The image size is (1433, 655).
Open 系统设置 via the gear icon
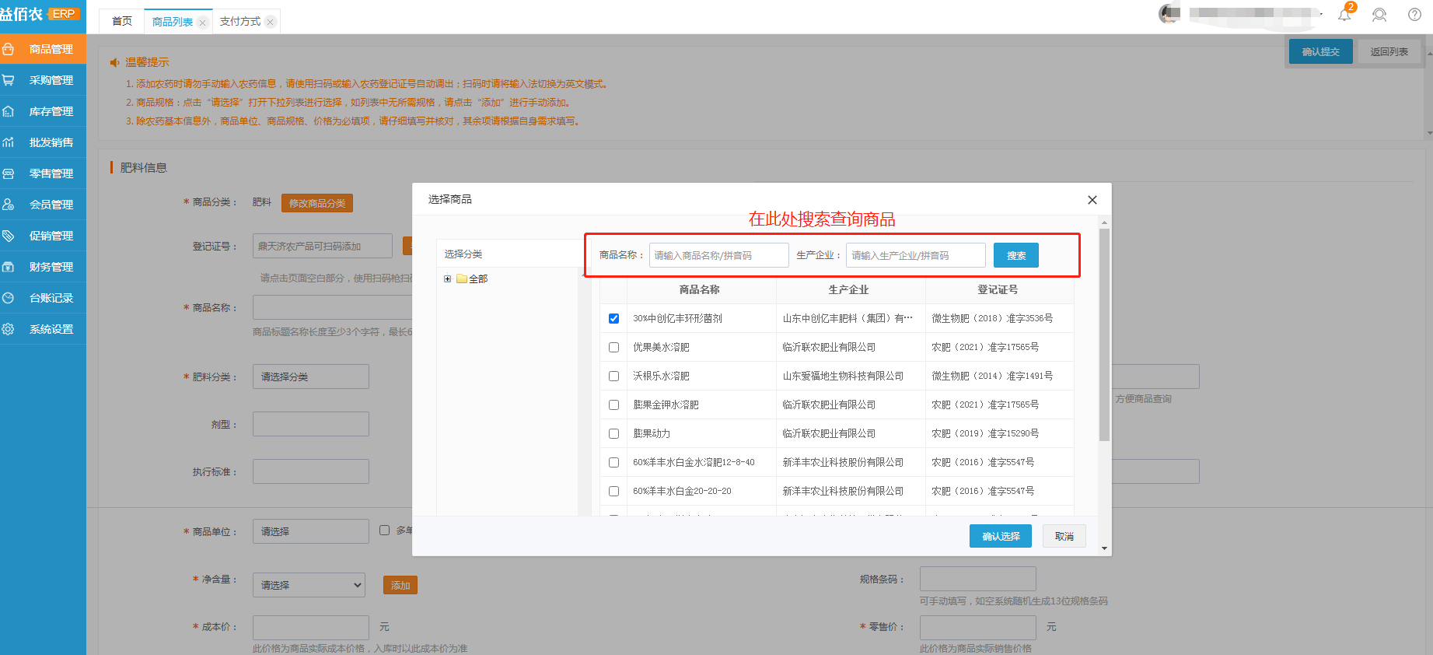coord(9,329)
